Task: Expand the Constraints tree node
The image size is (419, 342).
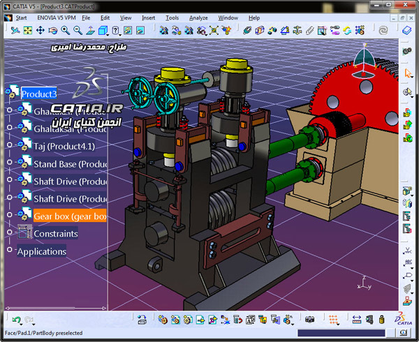Action: 10,232
